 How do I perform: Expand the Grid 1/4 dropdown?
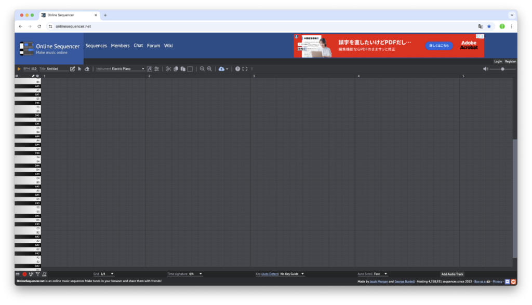pyautogui.click(x=107, y=274)
